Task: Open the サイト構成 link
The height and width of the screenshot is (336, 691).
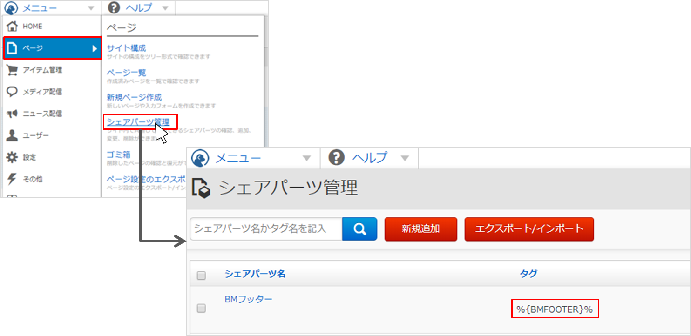Action: pos(126,48)
